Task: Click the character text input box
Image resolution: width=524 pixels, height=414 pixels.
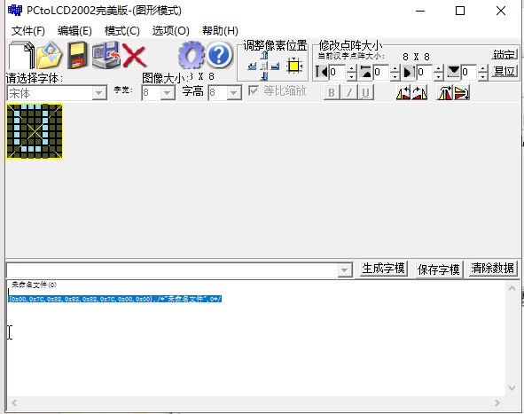Action: pyautogui.click(x=172, y=270)
